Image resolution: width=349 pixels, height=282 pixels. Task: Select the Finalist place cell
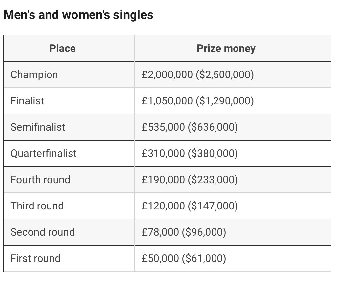(x=27, y=101)
